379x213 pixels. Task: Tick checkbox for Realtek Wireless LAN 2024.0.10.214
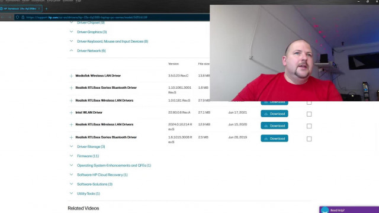coord(309,126)
